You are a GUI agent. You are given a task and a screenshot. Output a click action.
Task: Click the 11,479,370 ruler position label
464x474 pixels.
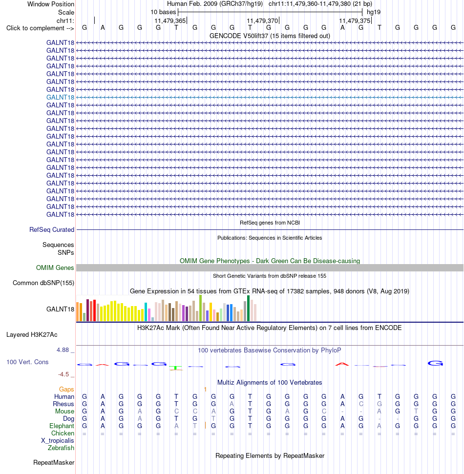click(262, 21)
